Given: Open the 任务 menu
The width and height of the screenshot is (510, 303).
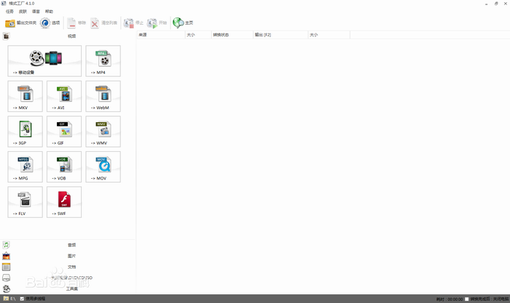Looking at the screenshot, I should pyautogui.click(x=9, y=12).
